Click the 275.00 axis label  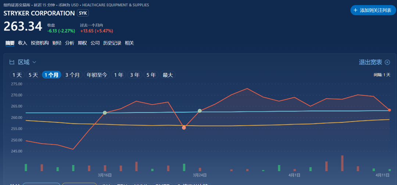pos(17,84)
